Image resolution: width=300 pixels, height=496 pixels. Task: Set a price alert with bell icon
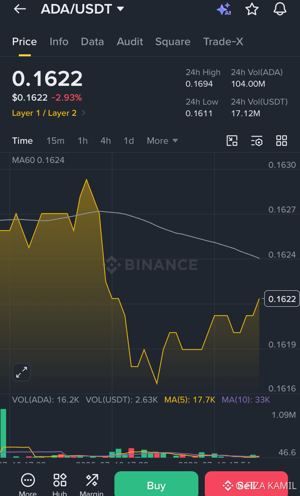[280, 9]
